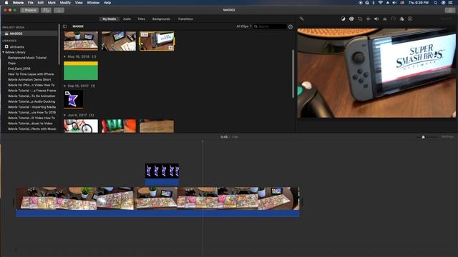Click the Wi-Fi status icon
Viewport: 458px width, 257px height.
pos(380,3)
